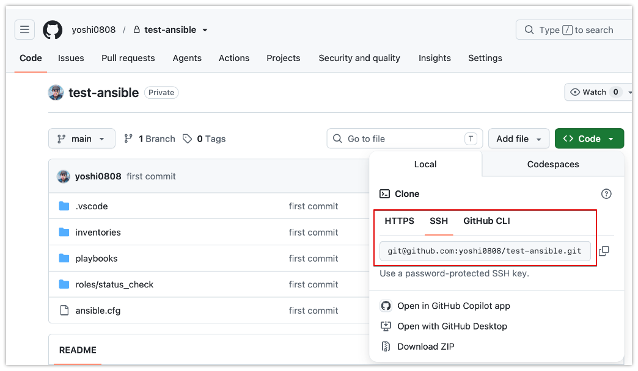Click first commit message for inventories row
638x371 pixels.
pos(313,232)
